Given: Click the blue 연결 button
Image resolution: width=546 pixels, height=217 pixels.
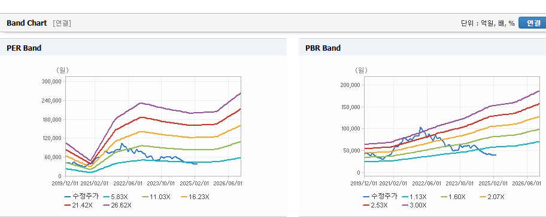Looking at the screenshot, I should 533,23.
